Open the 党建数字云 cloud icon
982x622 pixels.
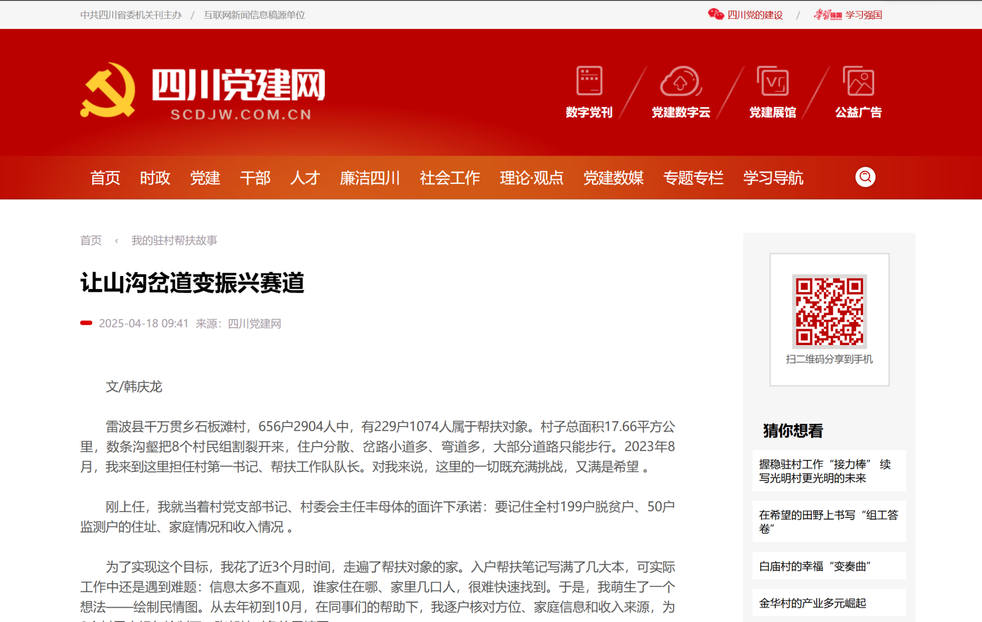pyautogui.click(x=681, y=81)
